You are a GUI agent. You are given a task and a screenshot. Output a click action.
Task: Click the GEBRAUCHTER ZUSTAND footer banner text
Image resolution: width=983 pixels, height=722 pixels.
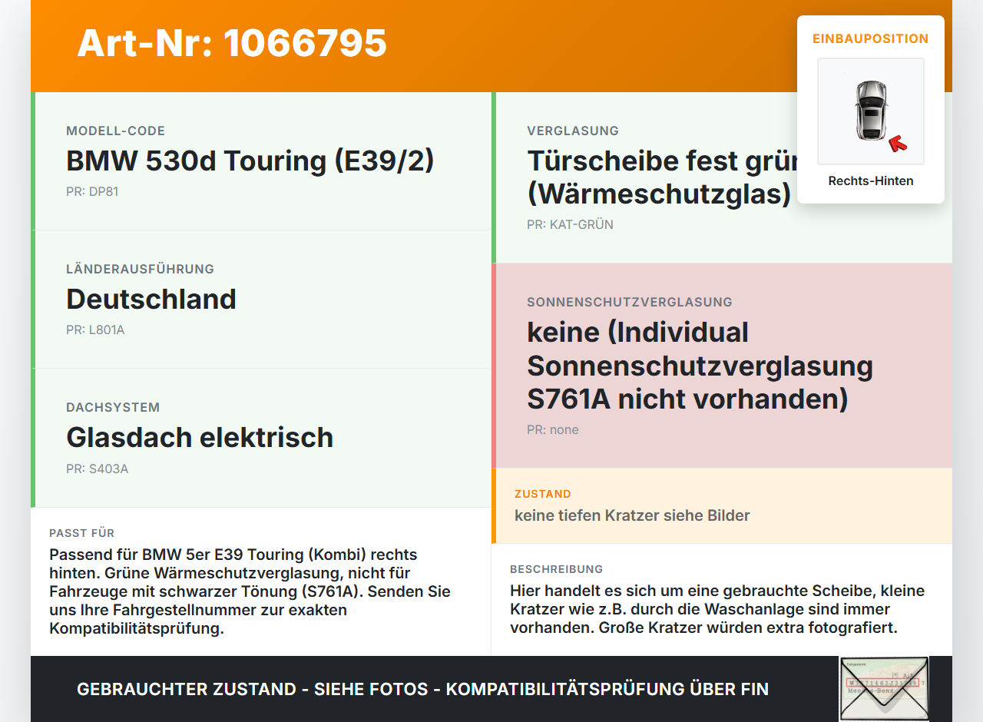click(422, 689)
